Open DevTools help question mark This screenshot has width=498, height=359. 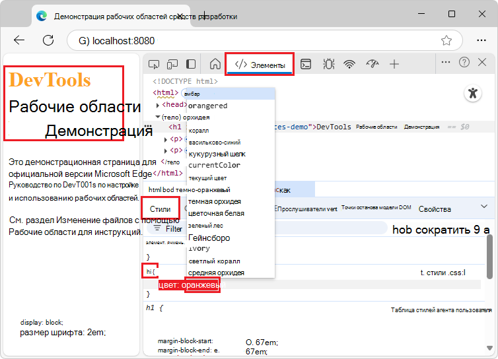click(x=464, y=62)
